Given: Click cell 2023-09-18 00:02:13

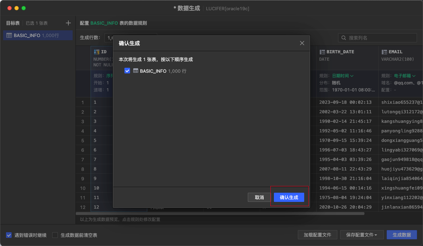Looking at the screenshot, I should (347, 102).
